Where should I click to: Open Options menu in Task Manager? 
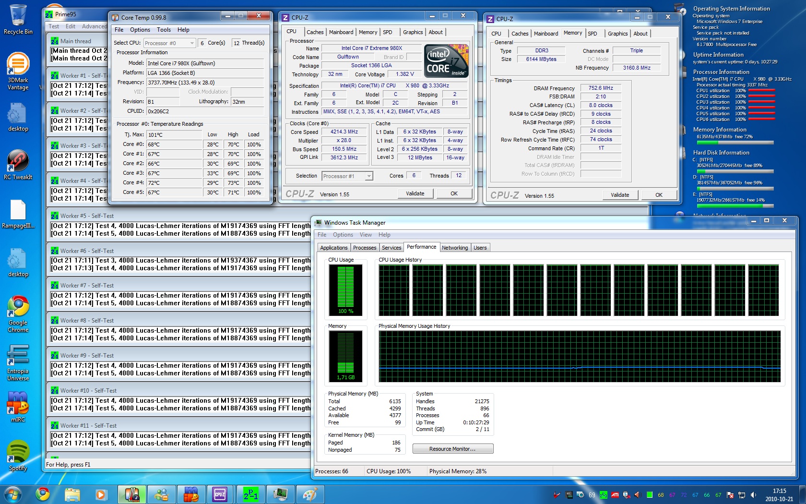coord(343,235)
